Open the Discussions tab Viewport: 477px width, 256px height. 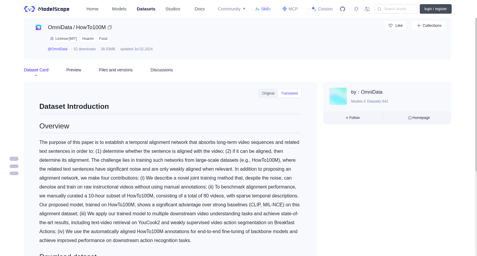162,70
